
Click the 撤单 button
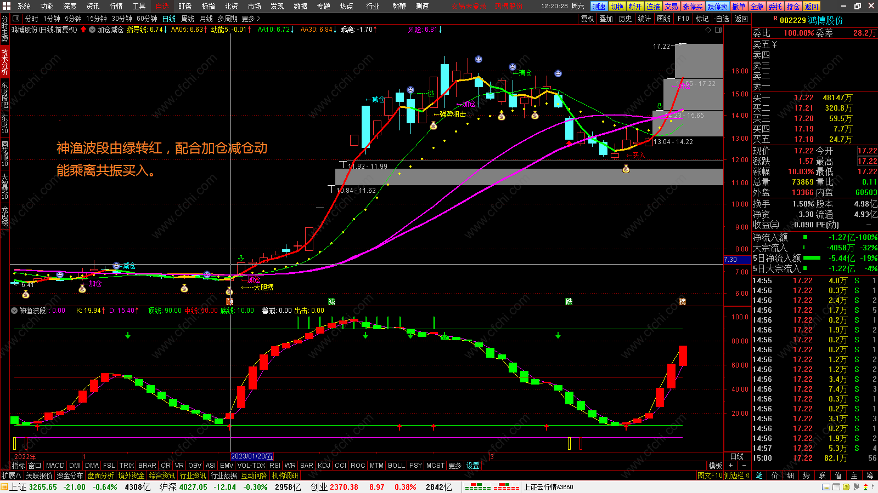pos(739,7)
